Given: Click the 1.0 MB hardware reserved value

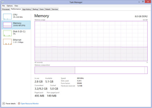Looking at the screenshot, I should pyautogui.click(x=80, y=86).
